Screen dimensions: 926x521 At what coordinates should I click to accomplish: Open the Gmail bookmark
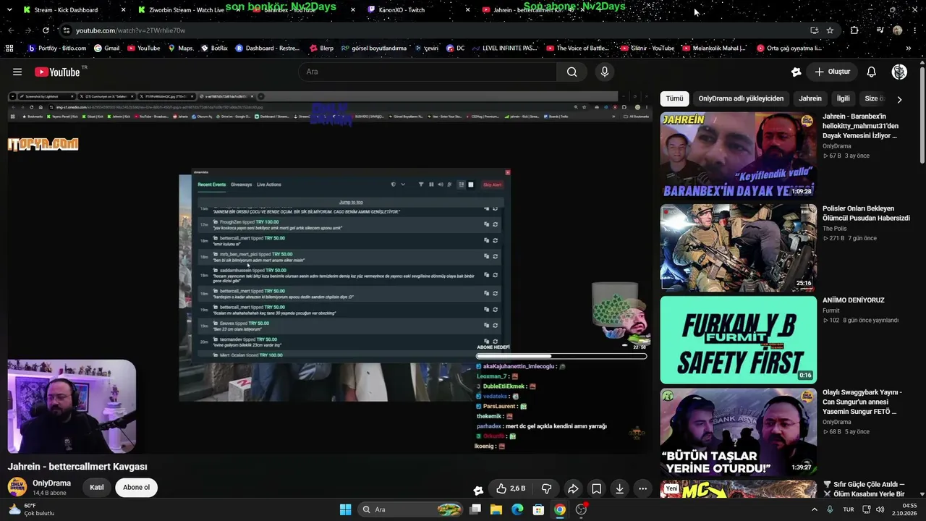point(106,48)
